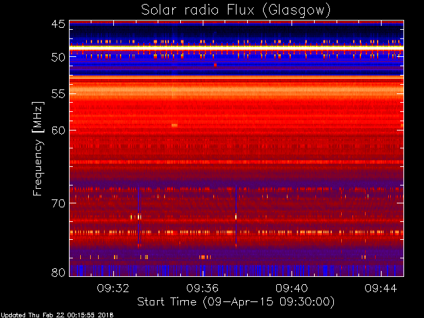Select the 45 MHz frequency axis label

pyautogui.click(x=58, y=25)
